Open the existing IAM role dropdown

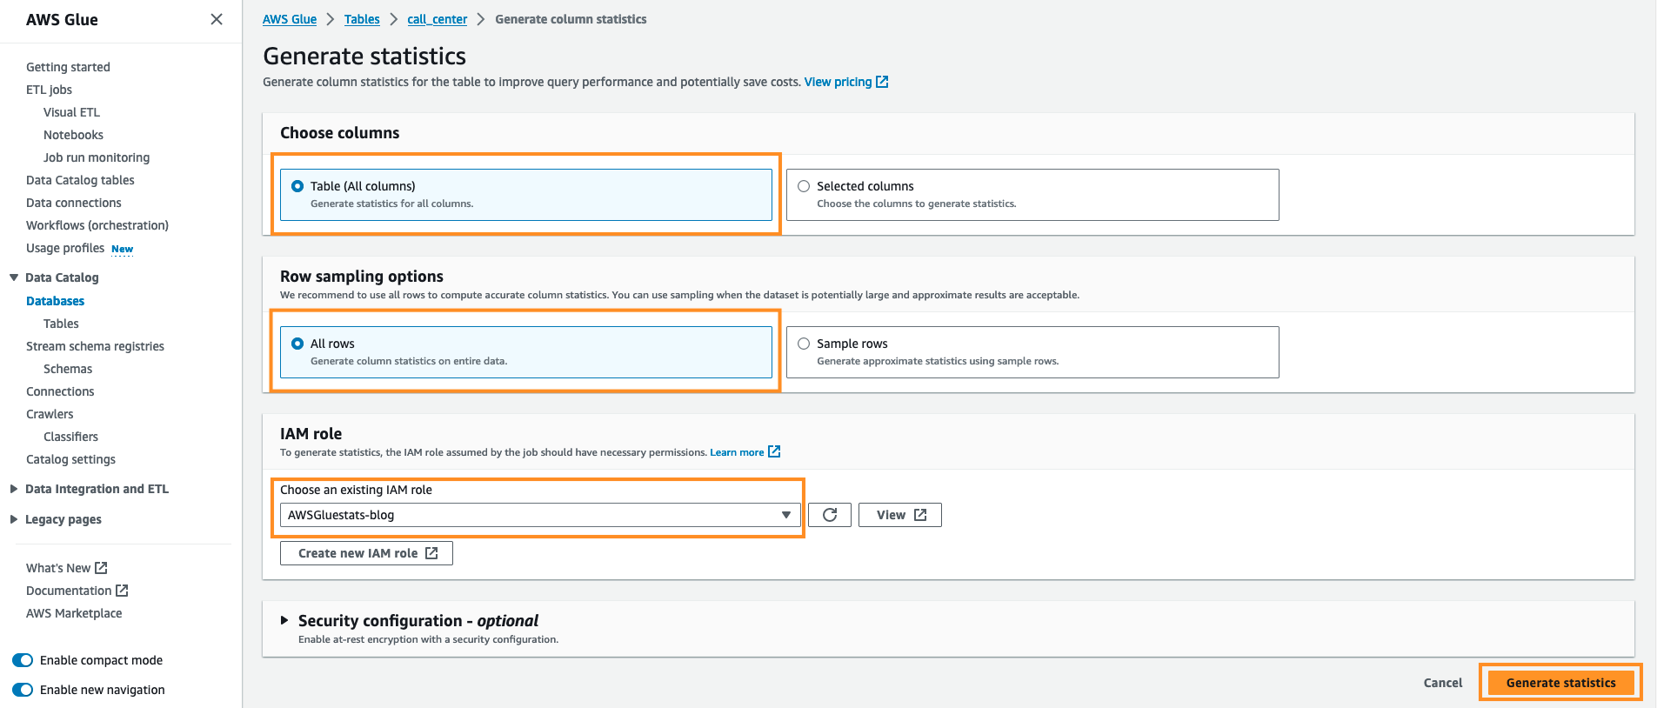point(539,515)
